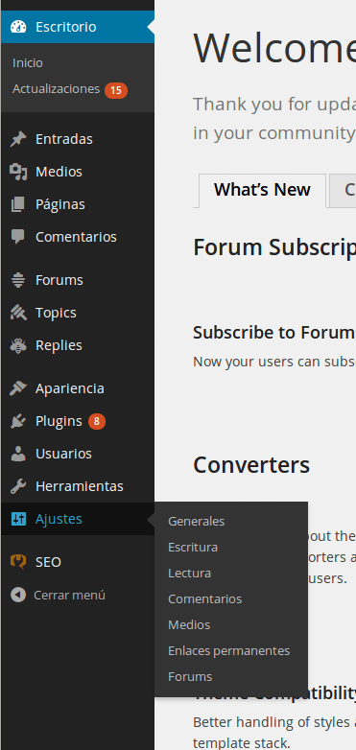Open the Replies menu
The width and height of the screenshot is (356, 750).
pos(78,345)
